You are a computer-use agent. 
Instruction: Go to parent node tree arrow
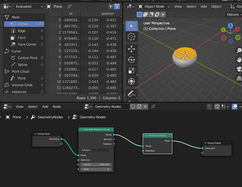click(x=209, y=107)
